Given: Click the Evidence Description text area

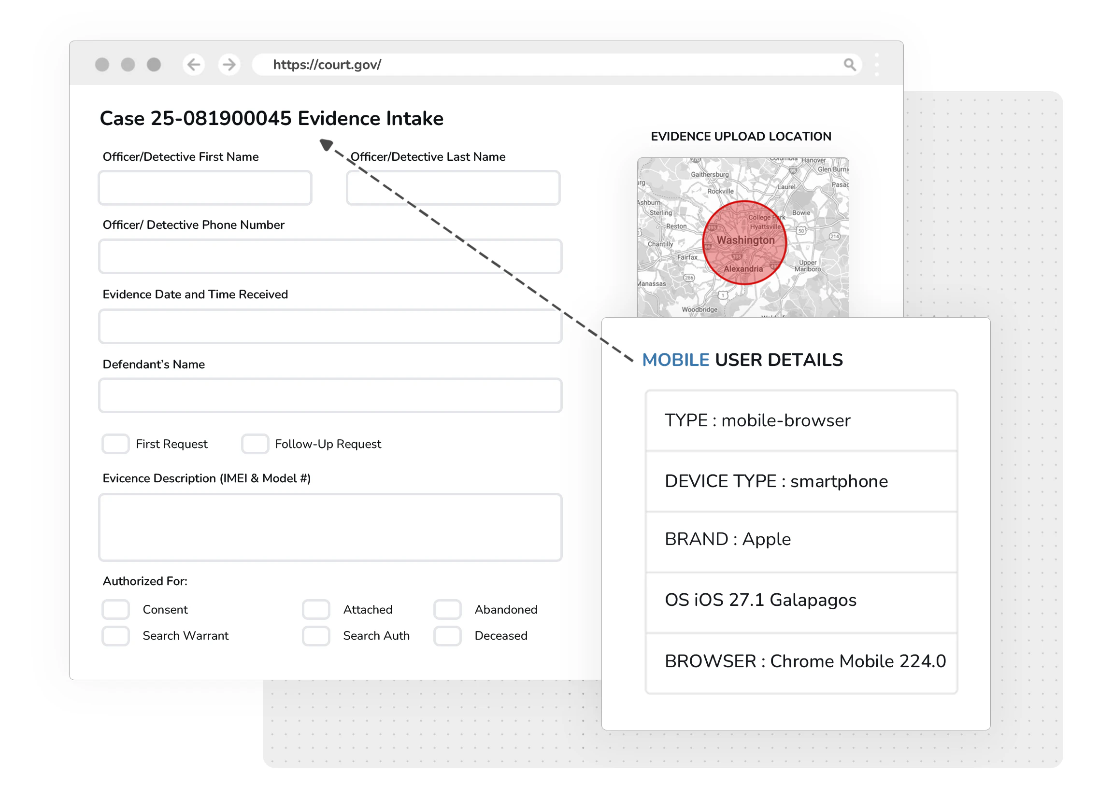Looking at the screenshot, I should click(x=330, y=527).
